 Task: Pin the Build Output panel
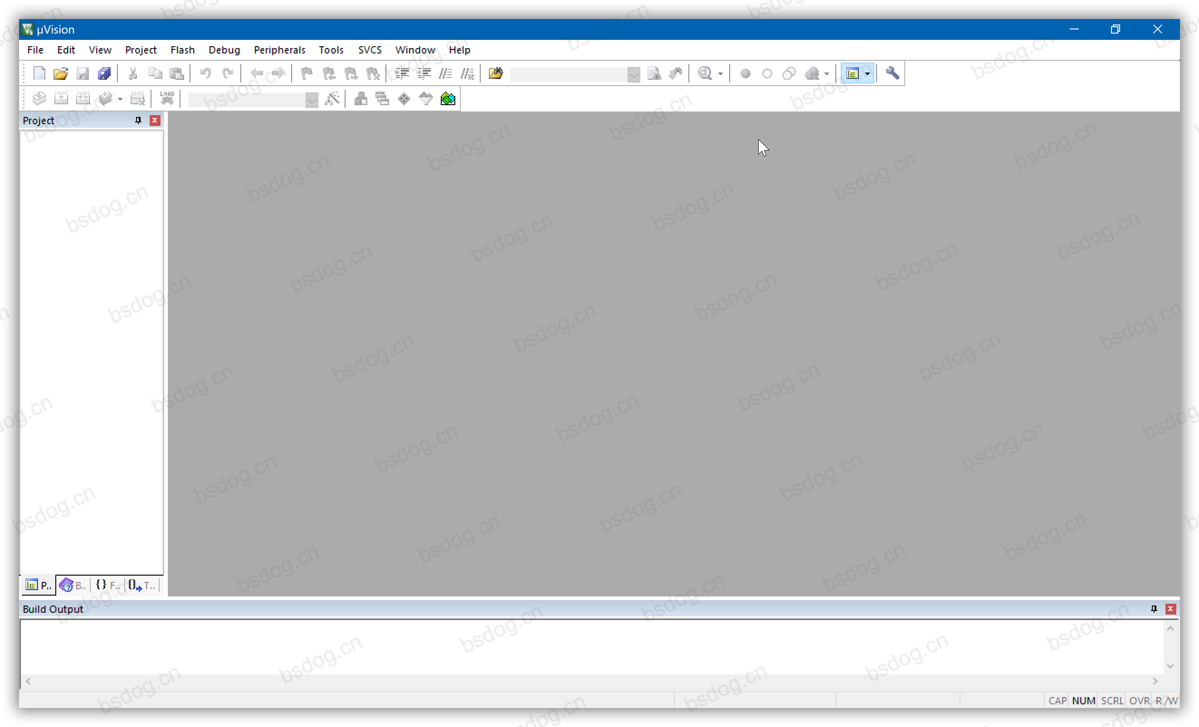tap(1154, 609)
